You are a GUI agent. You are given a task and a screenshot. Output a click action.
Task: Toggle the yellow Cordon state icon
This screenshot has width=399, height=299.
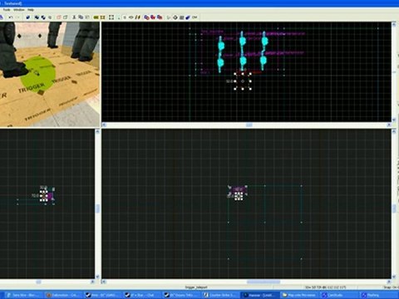pos(96,17)
